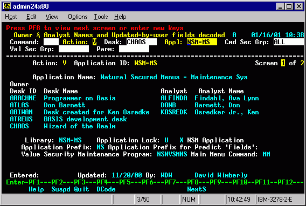Open the Tools menu

(x=101, y=17)
